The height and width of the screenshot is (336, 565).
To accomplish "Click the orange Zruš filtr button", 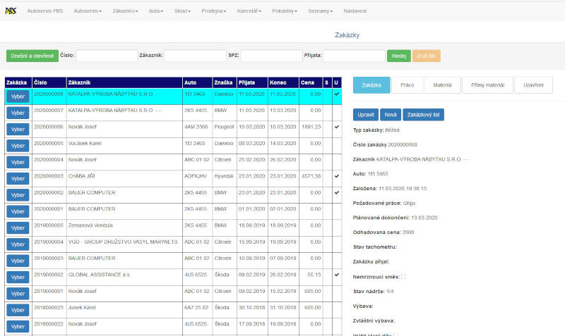I will coord(427,56).
